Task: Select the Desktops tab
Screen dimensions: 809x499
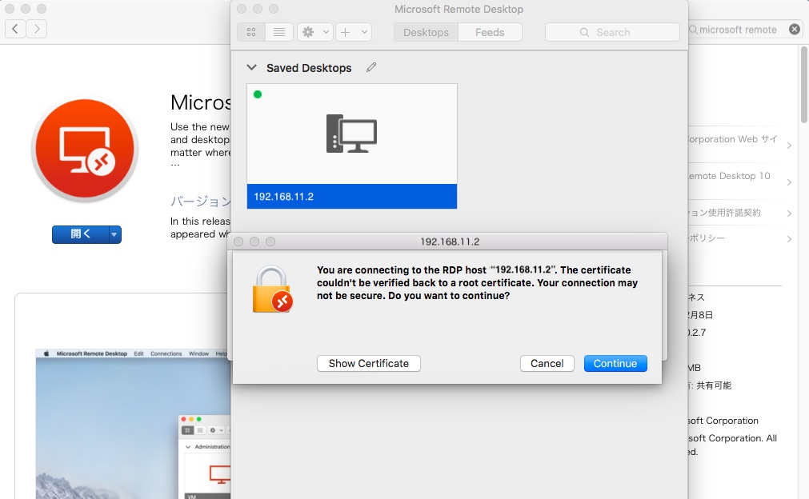Action: click(x=426, y=32)
